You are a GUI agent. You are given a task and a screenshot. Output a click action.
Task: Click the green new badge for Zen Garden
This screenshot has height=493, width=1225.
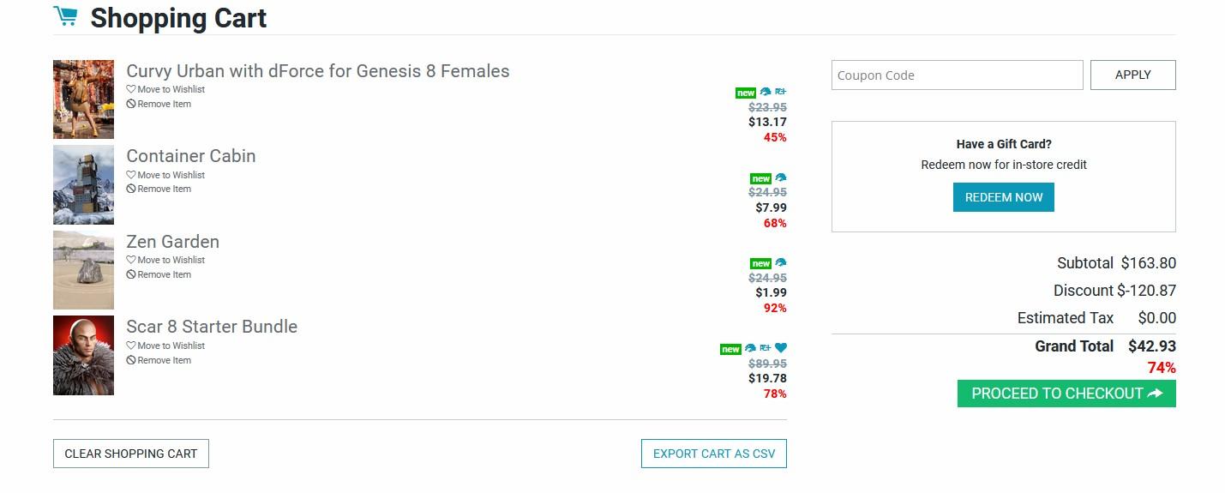[760, 263]
